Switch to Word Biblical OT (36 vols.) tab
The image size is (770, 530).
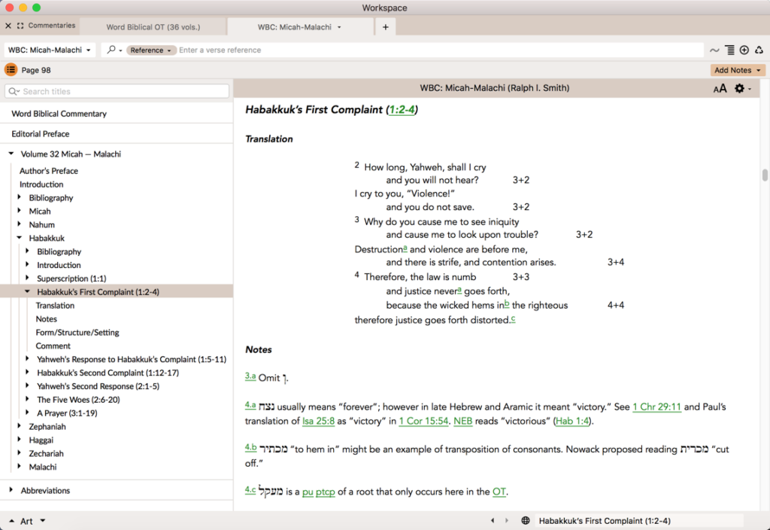[153, 27]
